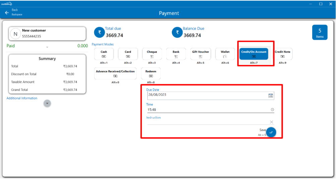This screenshot has width=336, height=179.
Task: Pick Gift Voucher payment mode
Action: click(200, 54)
